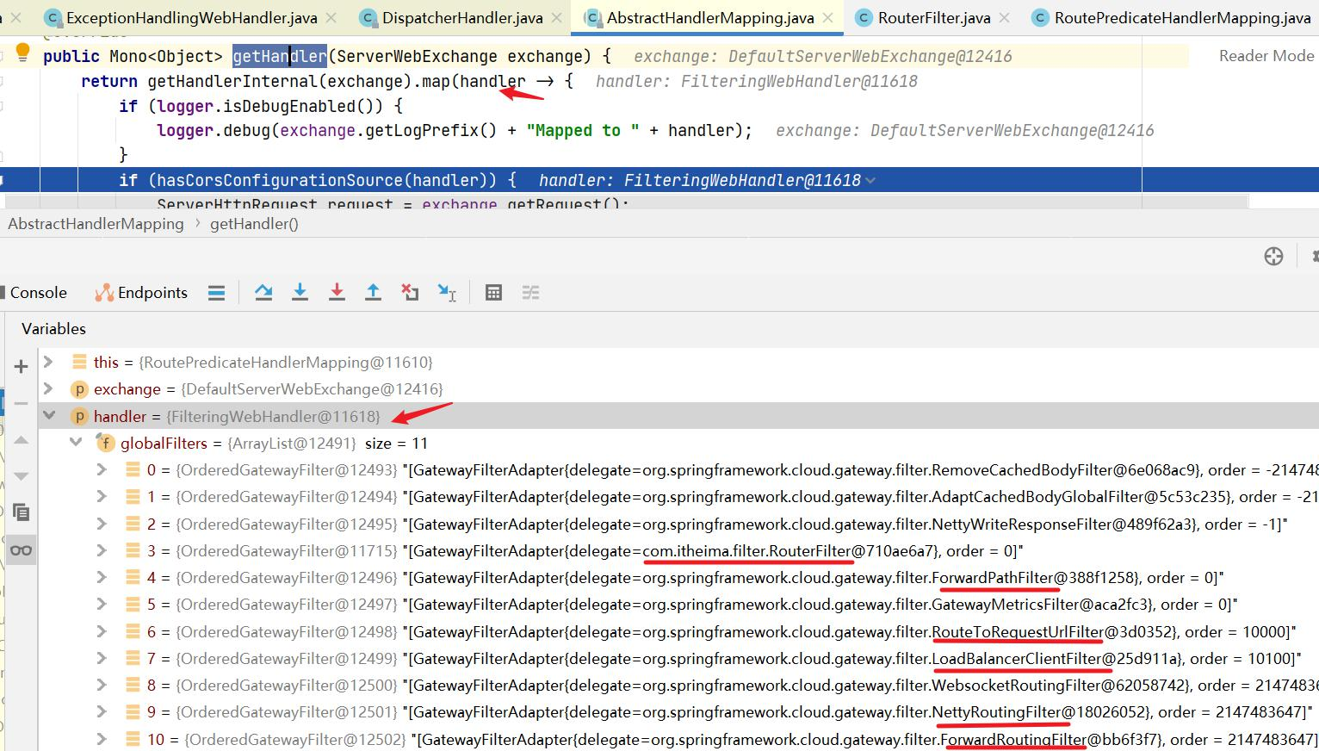Image resolution: width=1319 pixels, height=751 pixels.
Task: Expand globalFilters element 2 NettyWriteResponseFilter
Action: coord(102,524)
